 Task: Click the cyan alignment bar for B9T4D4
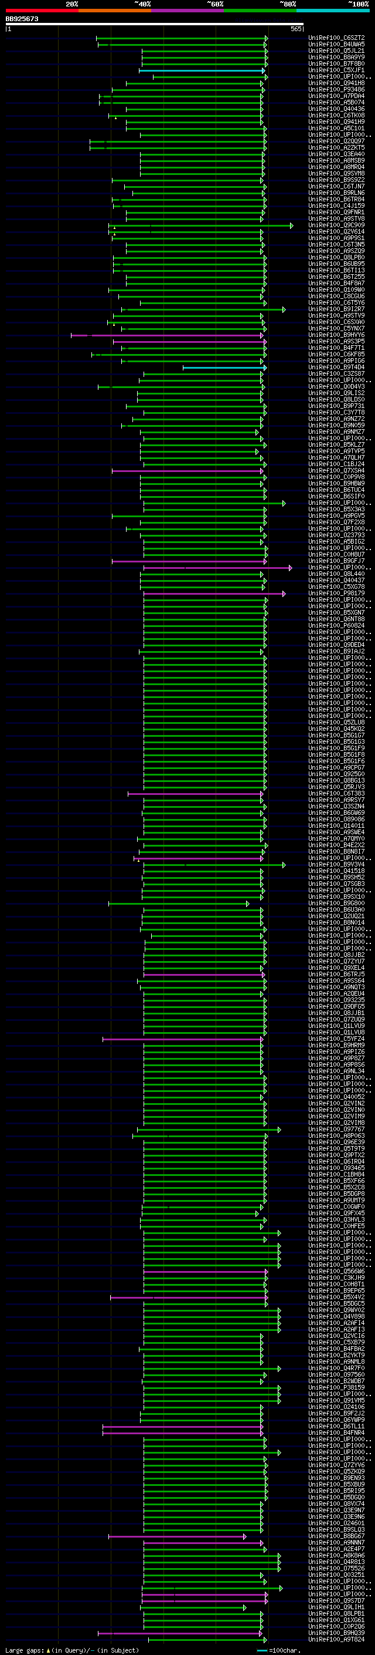224,368
